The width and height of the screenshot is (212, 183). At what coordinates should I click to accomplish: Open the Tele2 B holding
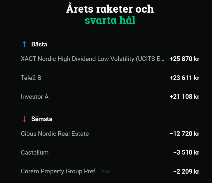click(31, 78)
